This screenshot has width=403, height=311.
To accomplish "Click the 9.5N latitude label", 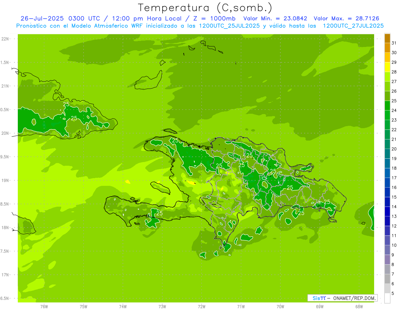I will [x=5, y=157].
